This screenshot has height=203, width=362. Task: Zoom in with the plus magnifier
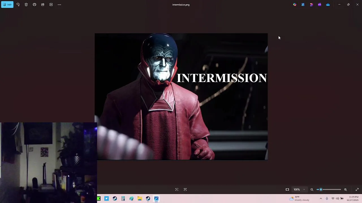pos(346,189)
